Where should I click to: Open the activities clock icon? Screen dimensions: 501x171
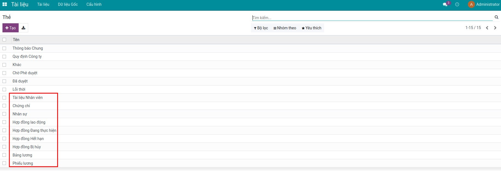click(457, 4)
